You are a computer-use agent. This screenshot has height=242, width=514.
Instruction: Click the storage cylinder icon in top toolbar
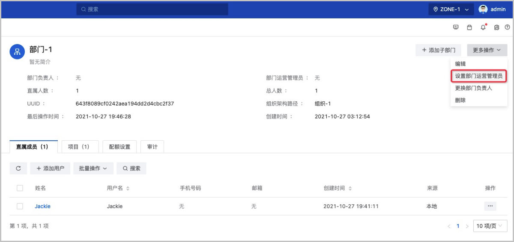469,27
